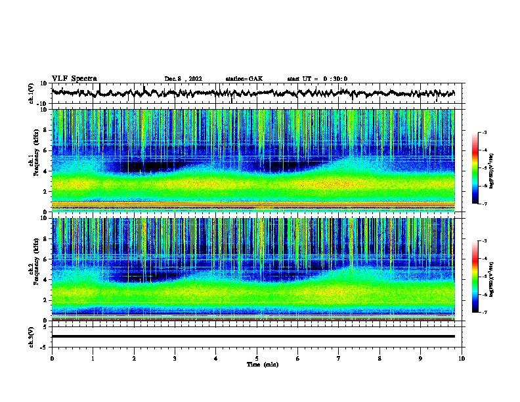The width and height of the screenshot is (520, 402).
Task: Click the ch.2 spectrogram color bar
Action: coord(475,277)
